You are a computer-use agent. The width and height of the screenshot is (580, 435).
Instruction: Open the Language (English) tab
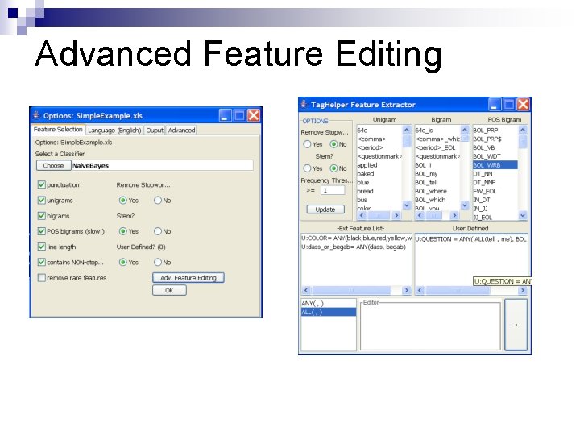[114, 130]
